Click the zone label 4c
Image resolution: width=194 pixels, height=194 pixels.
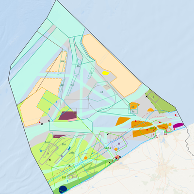72,85
